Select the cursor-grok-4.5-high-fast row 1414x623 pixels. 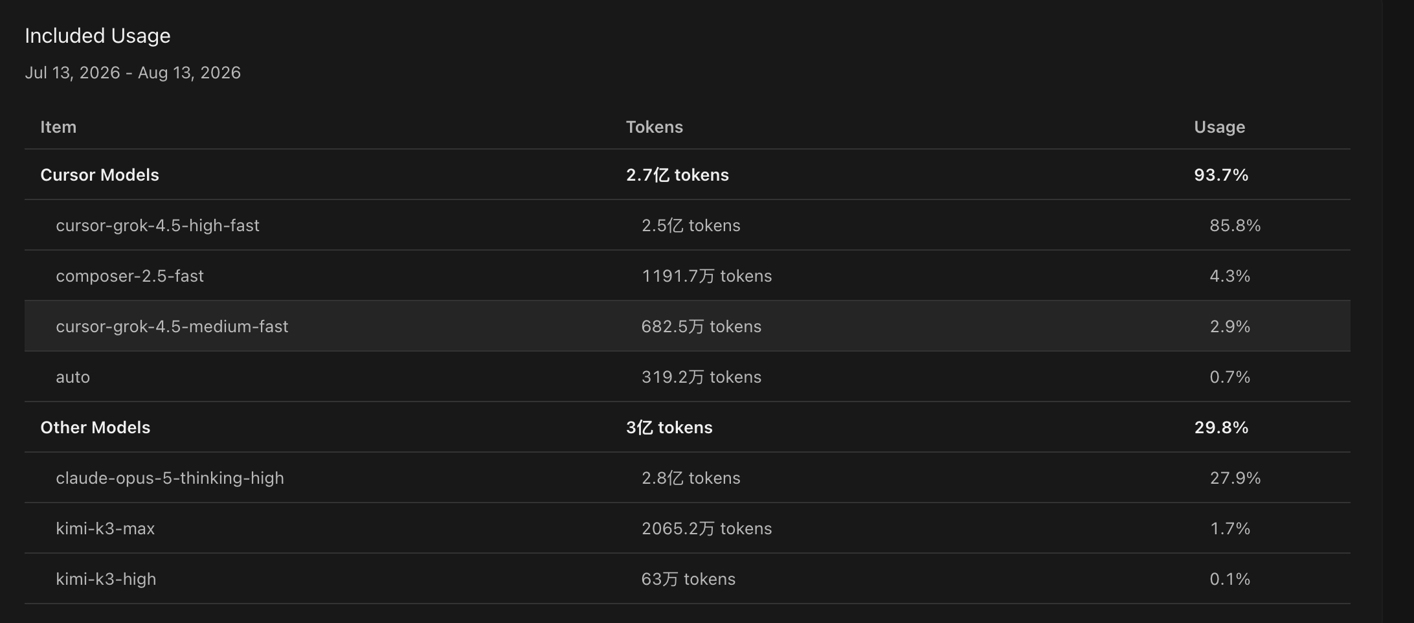[x=688, y=225]
